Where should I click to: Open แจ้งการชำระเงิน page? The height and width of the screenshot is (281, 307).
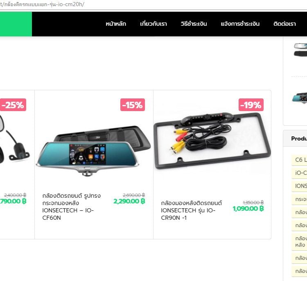[x=240, y=24]
